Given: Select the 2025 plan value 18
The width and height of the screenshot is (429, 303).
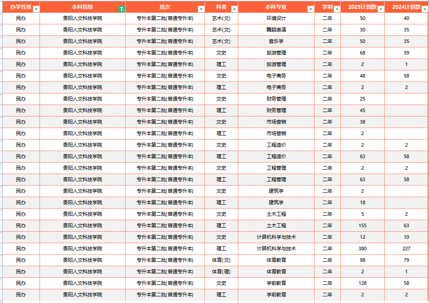Looking at the screenshot, I should pos(362,202).
